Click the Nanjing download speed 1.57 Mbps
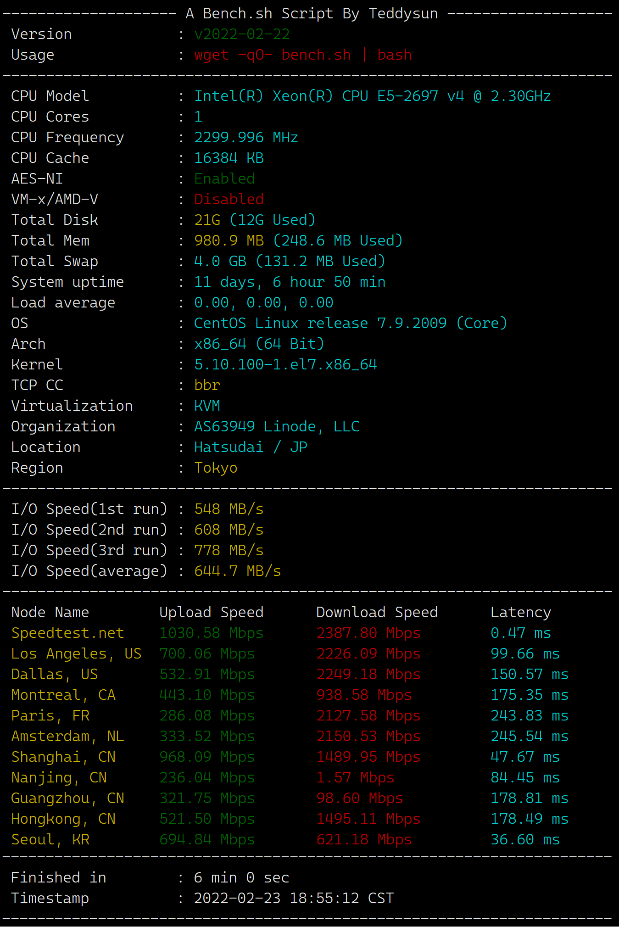The width and height of the screenshot is (619, 927). 355,777
